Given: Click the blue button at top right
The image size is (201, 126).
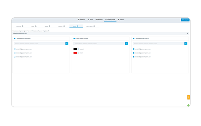Looking at the screenshot, I should pos(185,20).
